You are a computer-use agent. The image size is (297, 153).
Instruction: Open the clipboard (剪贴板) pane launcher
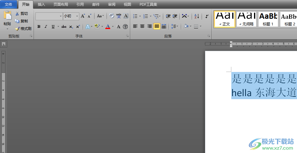point(31,36)
